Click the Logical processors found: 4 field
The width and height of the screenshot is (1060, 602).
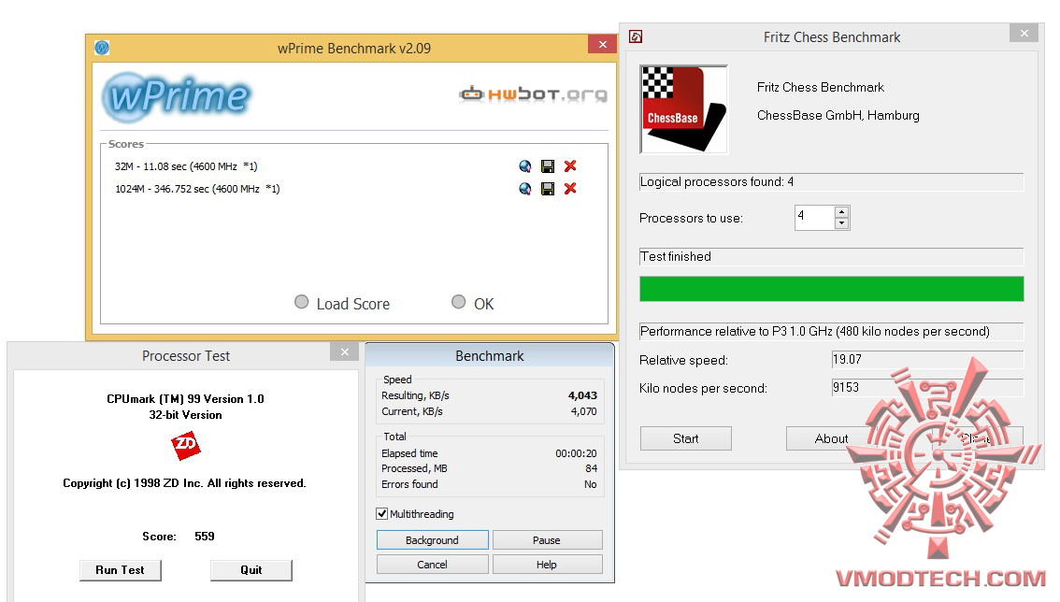tap(832, 182)
